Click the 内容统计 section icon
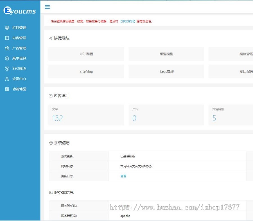The height and width of the screenshot is (221, 253). [x=51, y=96]
